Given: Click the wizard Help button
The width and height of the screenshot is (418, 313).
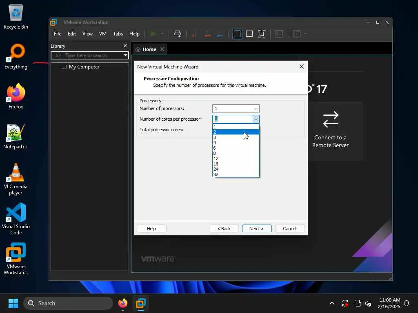Looking at the screenshot, I should coord(151,229).
